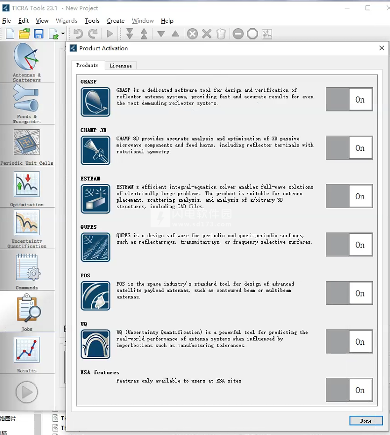Toggle the CHAMP 3D product switch
This screenshot has width=390, height=435.
(x=349, y=148)
